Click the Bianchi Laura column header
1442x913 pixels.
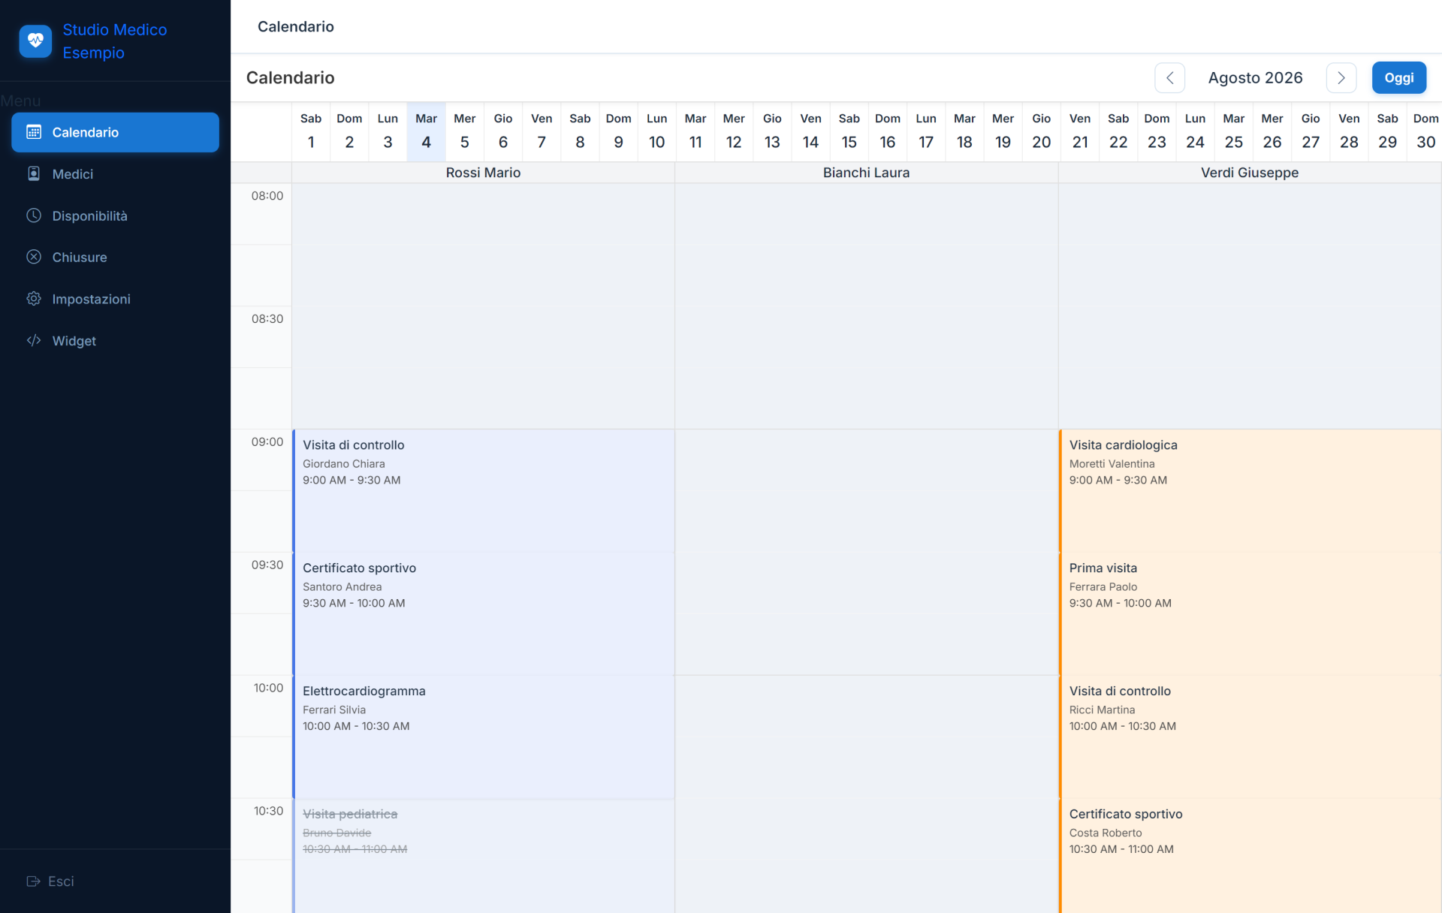click(866, 173)
